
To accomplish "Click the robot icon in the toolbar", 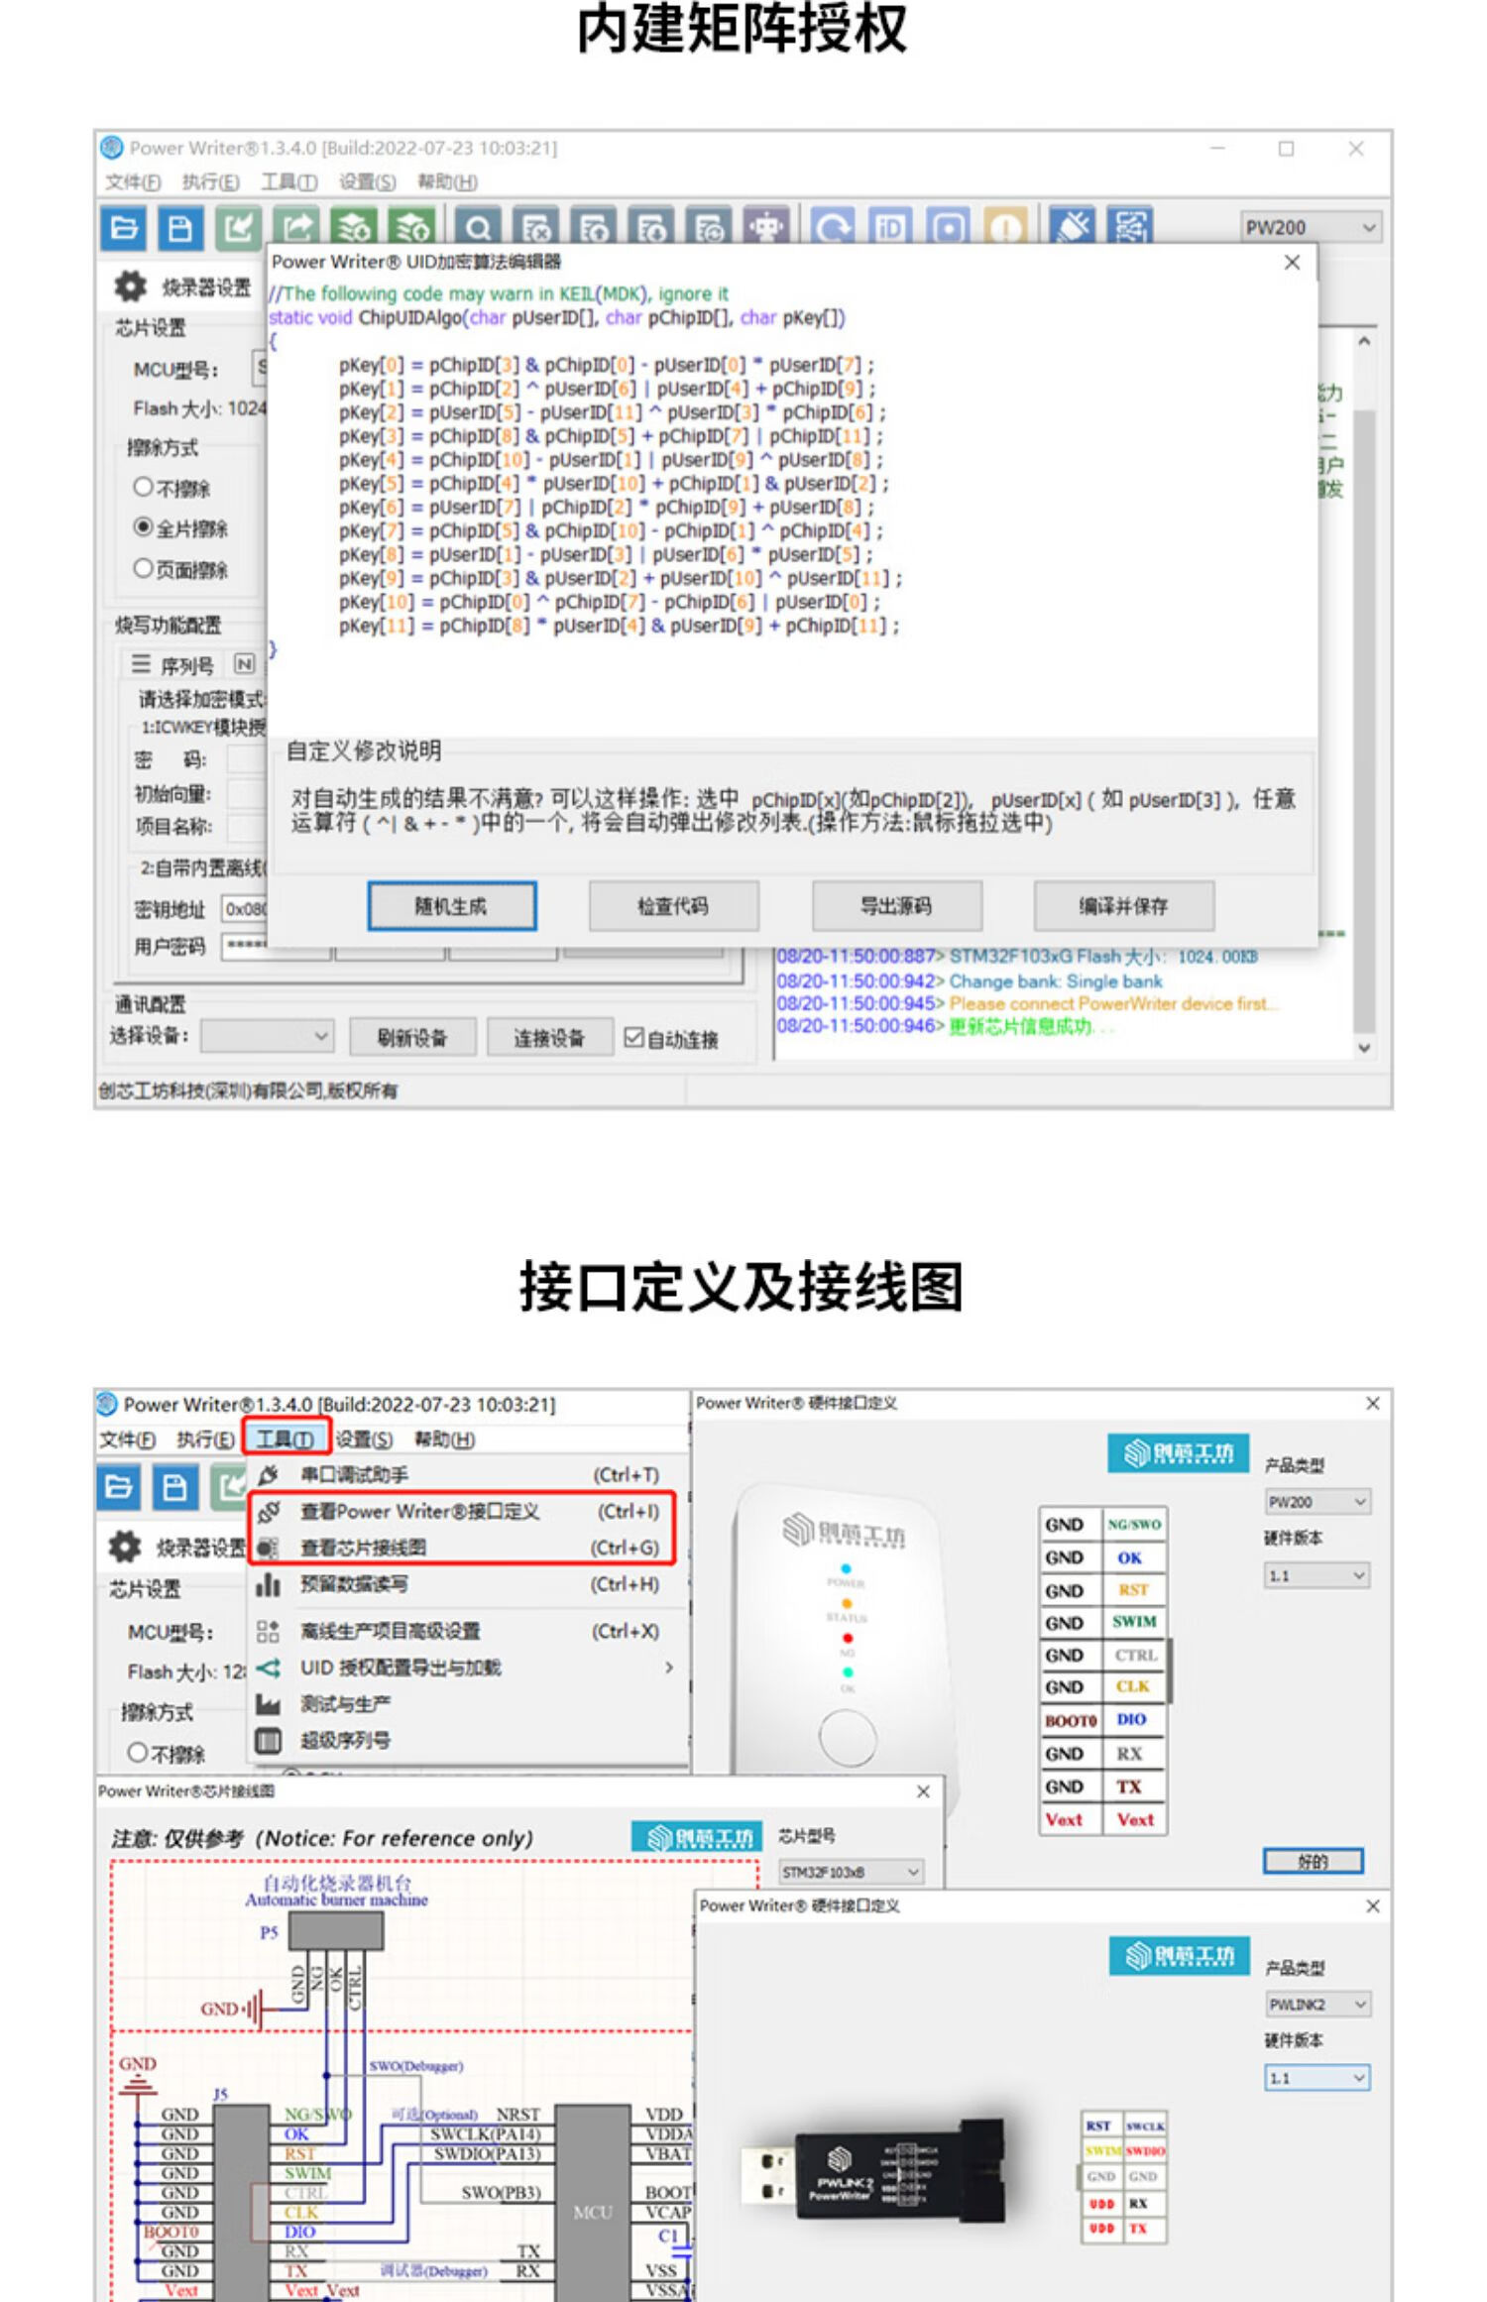I will click(765, 228).
